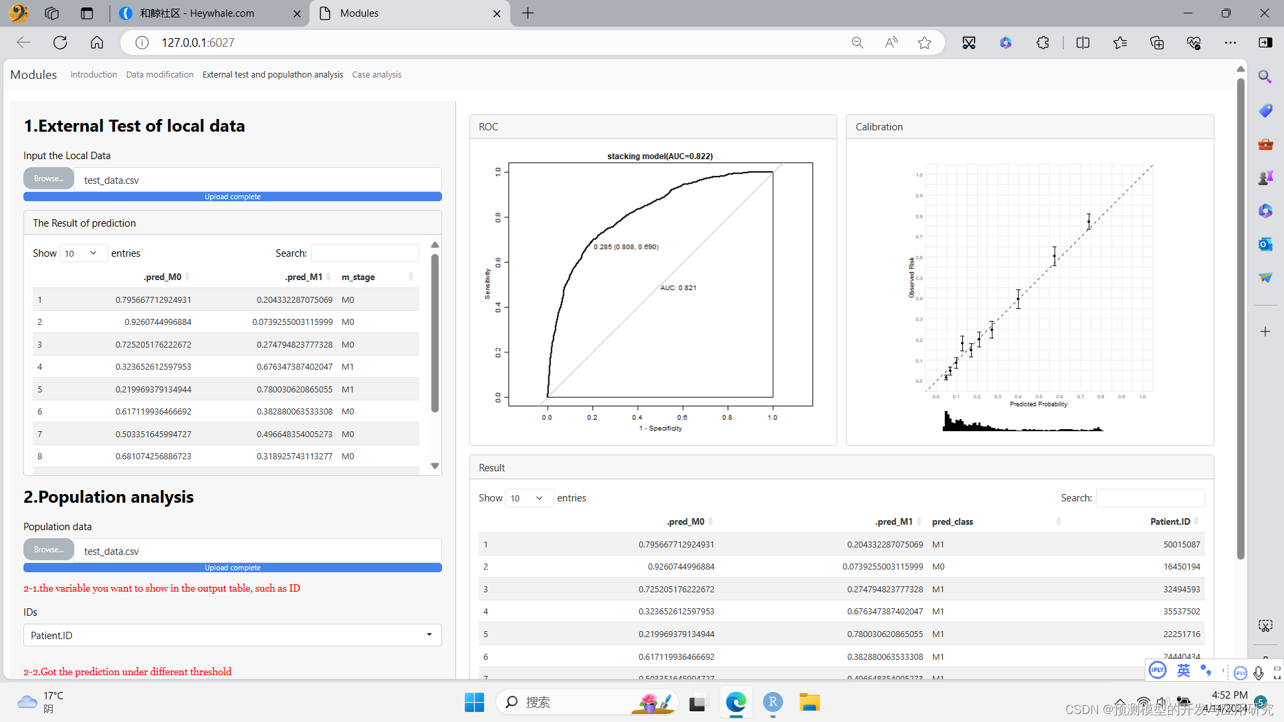Image resolution: width=1284 pixels, height=722 pixels.
Task: Toggle the browser sidebar panel icon
Action: [1265, 43]
